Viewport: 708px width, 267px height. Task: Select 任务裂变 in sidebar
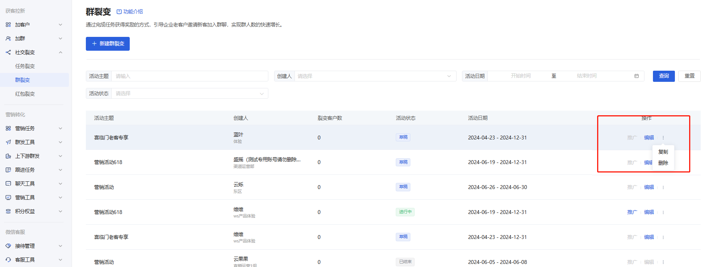[25, 66]
